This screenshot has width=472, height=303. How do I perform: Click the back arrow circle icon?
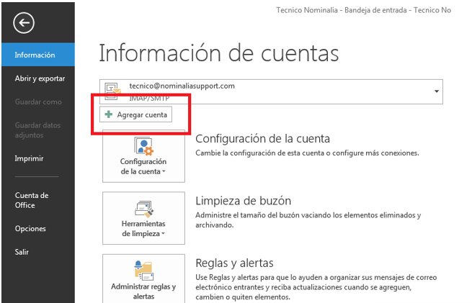click(x=24, y=24)
